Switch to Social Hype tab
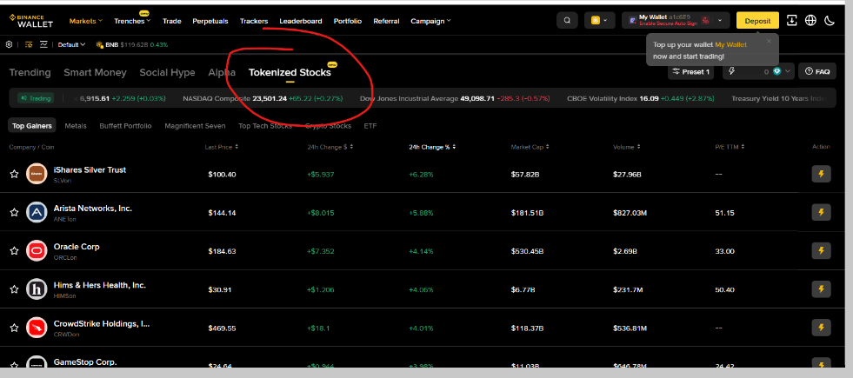Screen dimensions: 853x378 click(167, 72)
